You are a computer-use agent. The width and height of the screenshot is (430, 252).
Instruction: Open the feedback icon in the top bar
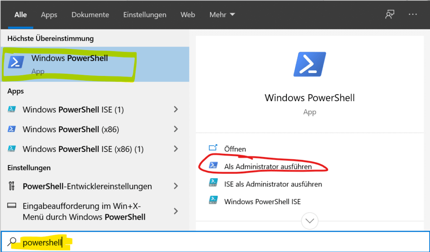[390, 14]
